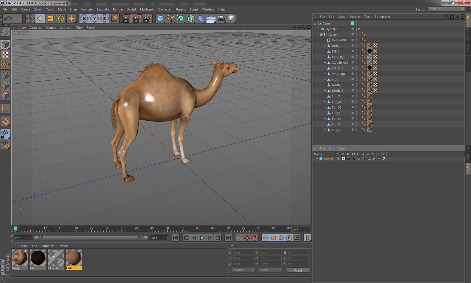Collapse the top Camel object tree

tap(315, 23)
